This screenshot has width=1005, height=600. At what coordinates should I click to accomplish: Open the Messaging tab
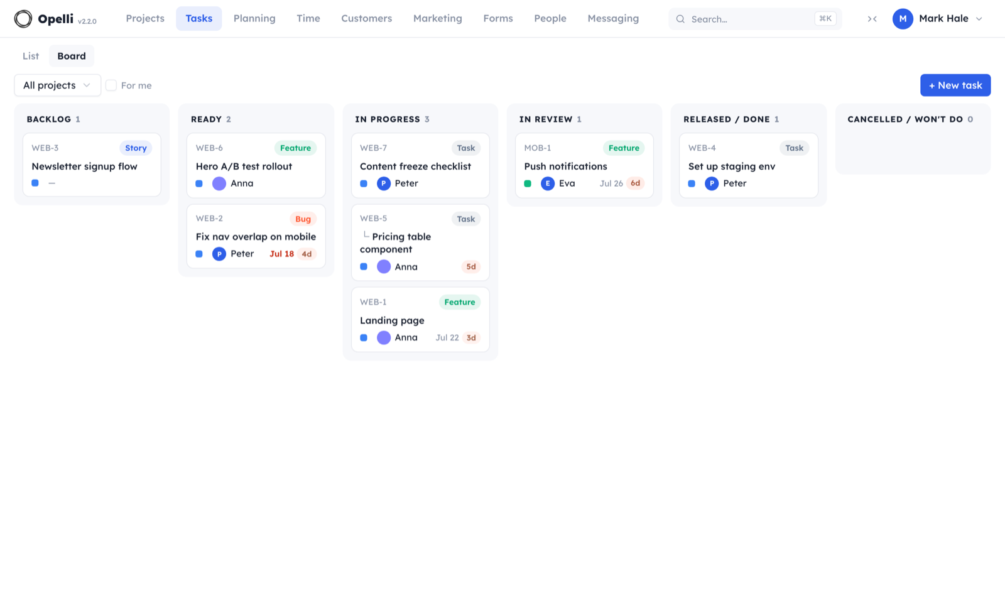pyautogui.click(x=613, y=19)
